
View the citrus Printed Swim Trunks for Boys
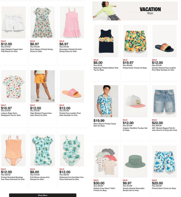pos(135,41)
